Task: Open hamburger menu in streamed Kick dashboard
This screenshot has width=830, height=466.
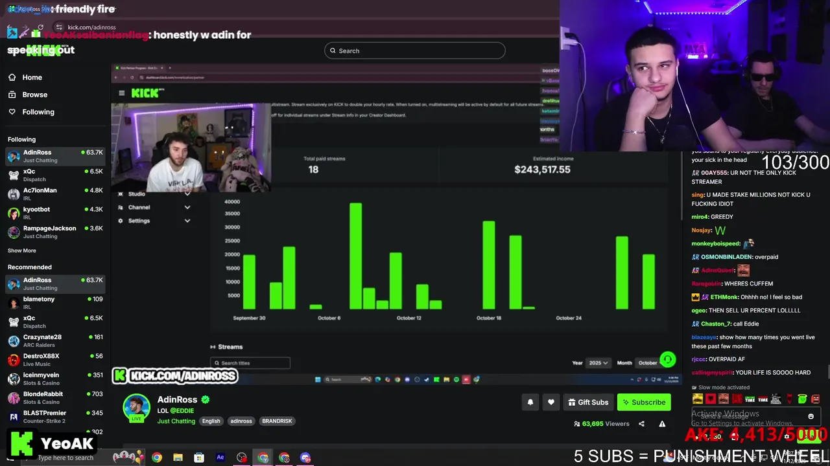Action: pyautogui.click(x=121, y=93)
